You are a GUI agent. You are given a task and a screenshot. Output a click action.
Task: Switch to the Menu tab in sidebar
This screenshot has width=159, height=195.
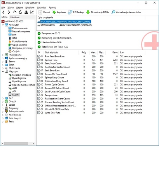coord(5,17)
